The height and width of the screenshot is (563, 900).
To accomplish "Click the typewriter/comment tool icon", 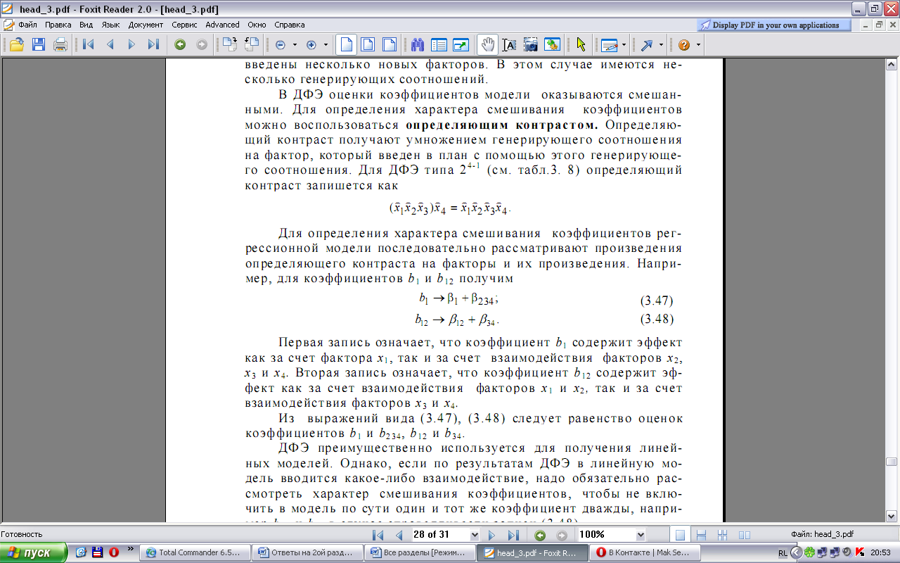I will [x=610, y=45].
